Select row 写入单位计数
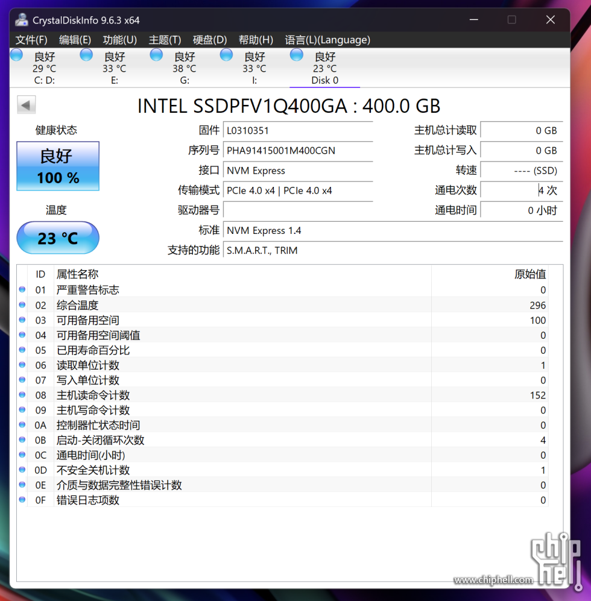This screenshot has height=601, width=591. pos(283,380)
